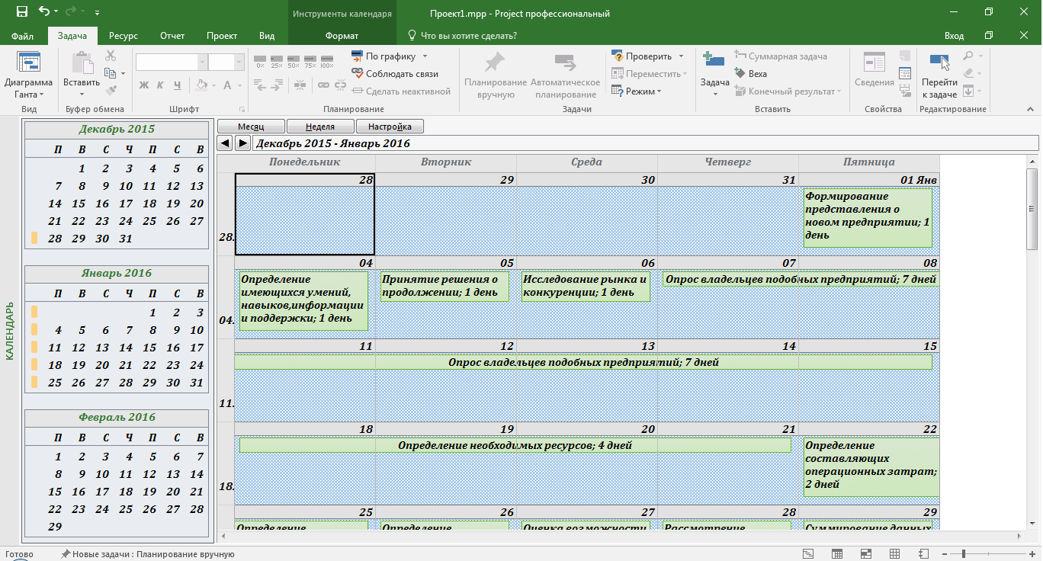Switch to the Ресурс ribbon tab
This screenshot has height=561, width=1043.
click(x=123, y=36)
